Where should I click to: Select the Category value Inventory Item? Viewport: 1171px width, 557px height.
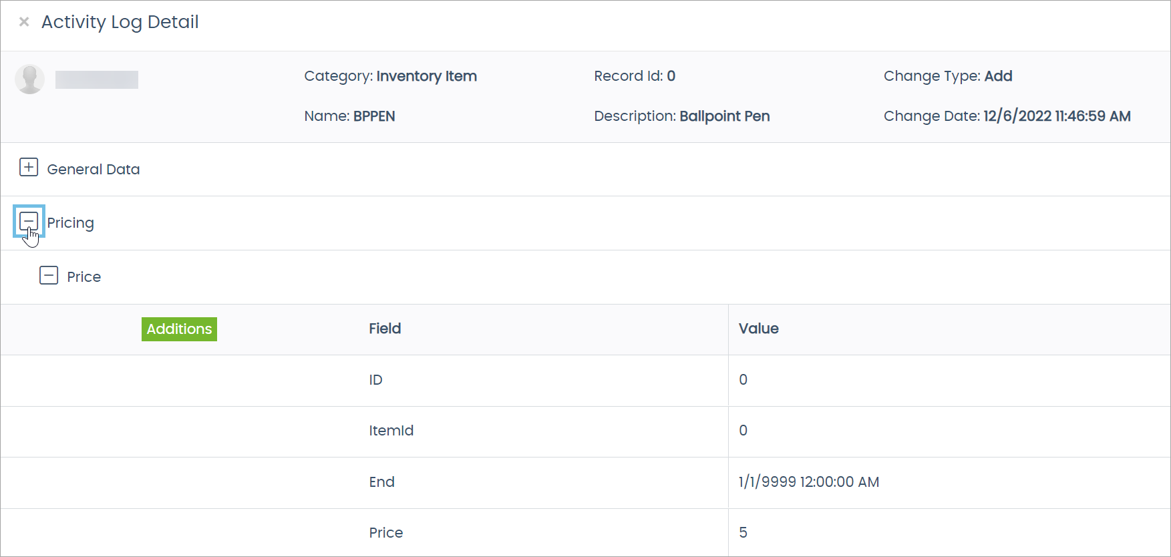coord(427,76)
